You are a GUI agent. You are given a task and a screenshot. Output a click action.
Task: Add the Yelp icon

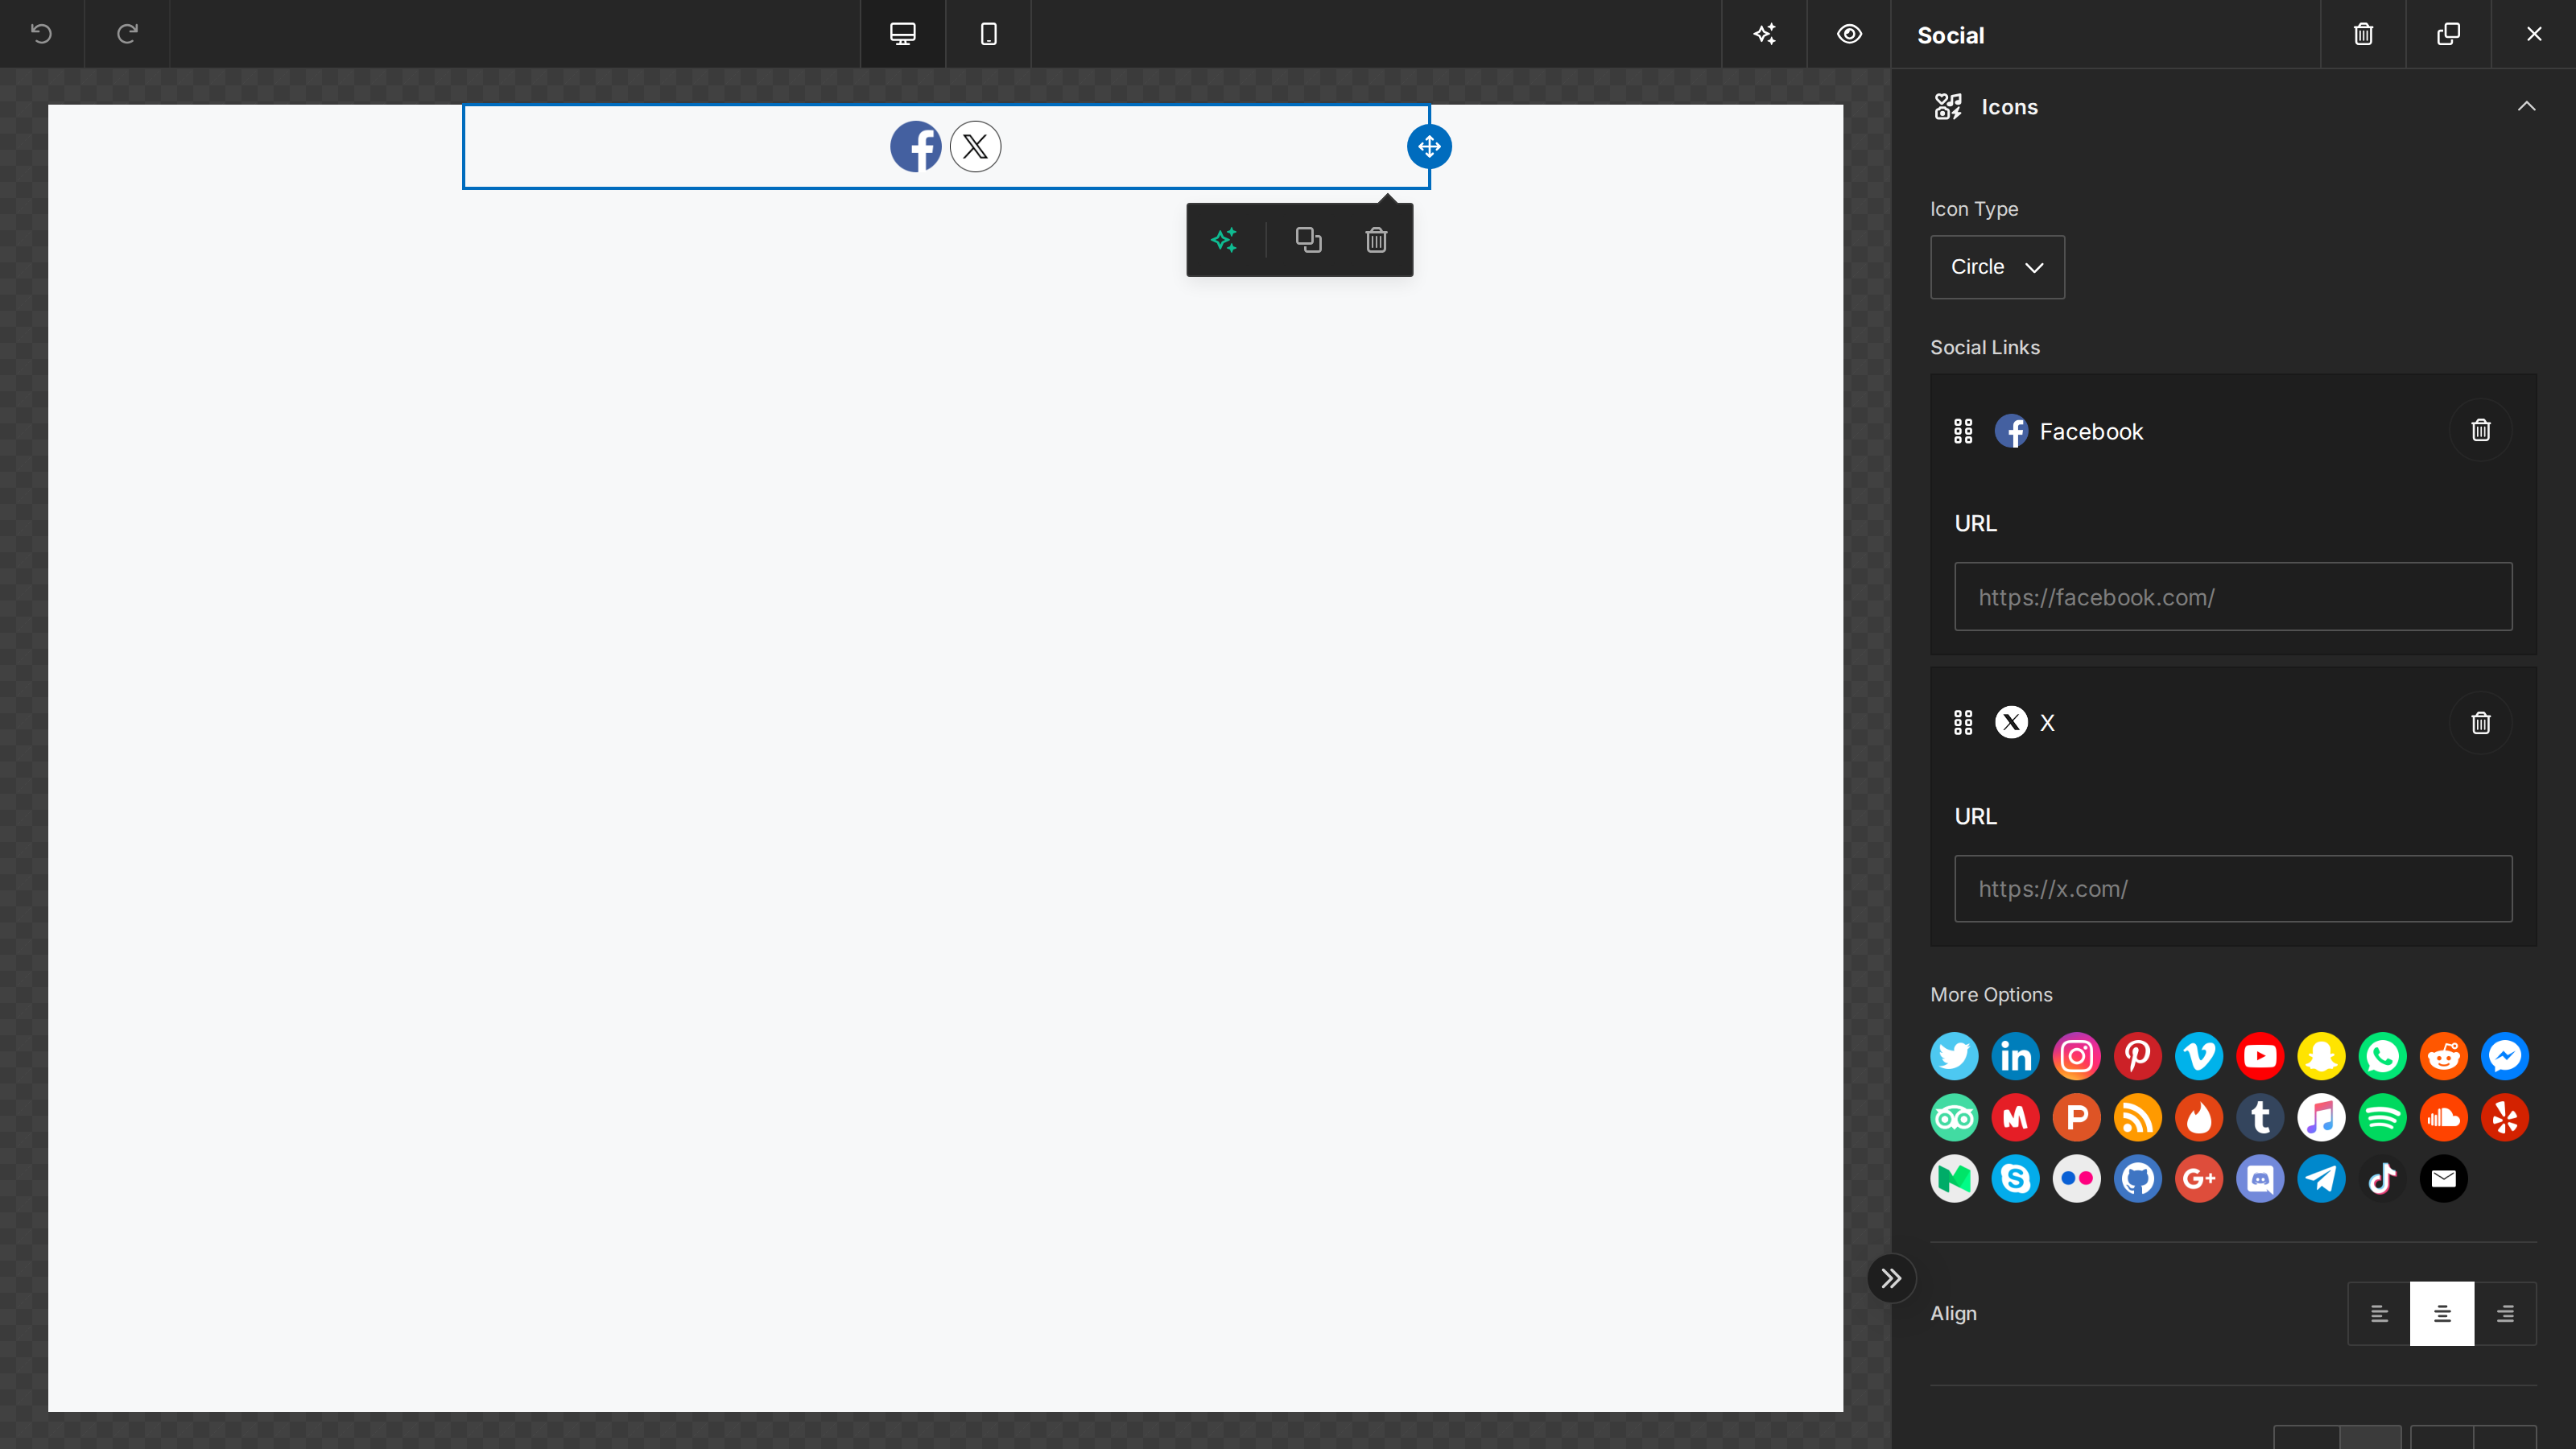[x=2505, y=1117]
